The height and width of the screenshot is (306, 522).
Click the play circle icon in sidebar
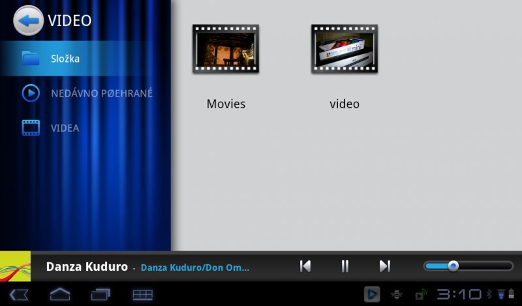tap(31, 93)
